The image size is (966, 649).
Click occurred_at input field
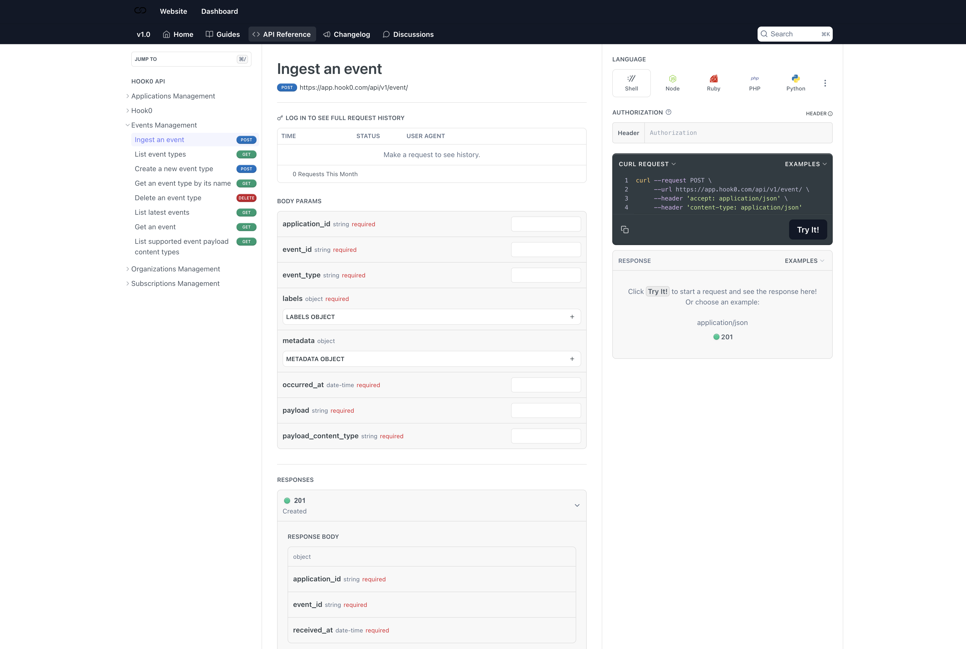546,385
